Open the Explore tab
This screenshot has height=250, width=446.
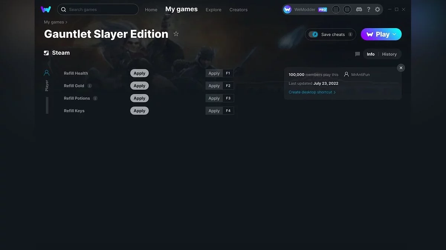coord(213,10)
